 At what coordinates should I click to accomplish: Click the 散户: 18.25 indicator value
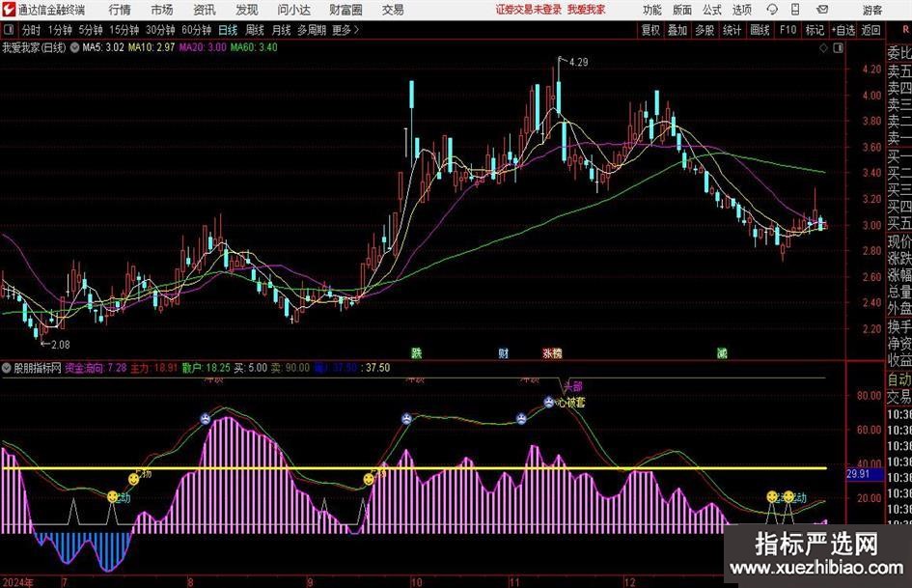206,368
